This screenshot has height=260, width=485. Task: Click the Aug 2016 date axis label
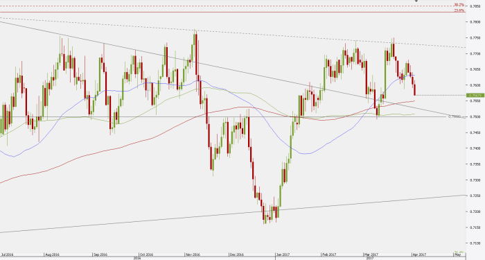click(51, 254)
